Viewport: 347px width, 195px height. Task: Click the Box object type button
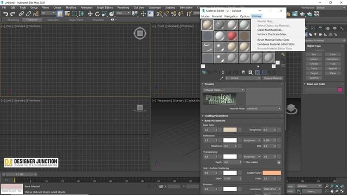314,54
